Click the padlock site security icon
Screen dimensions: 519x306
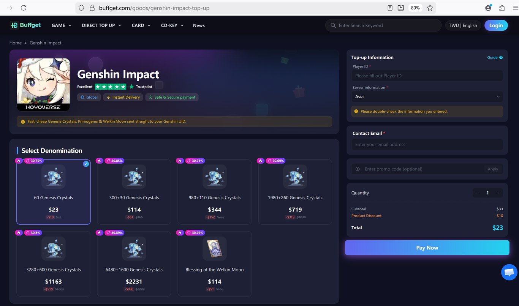[92, 8]
